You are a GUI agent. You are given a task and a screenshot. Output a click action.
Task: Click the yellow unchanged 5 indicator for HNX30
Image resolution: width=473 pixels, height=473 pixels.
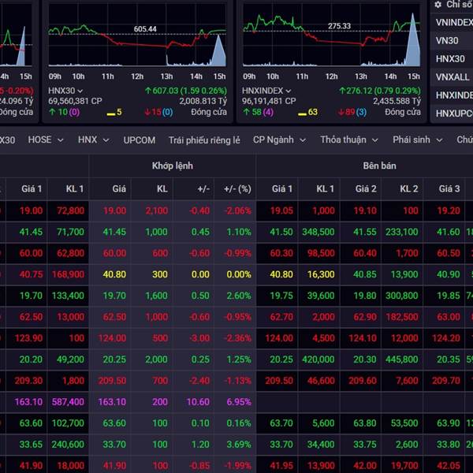(x=114, y=113)
